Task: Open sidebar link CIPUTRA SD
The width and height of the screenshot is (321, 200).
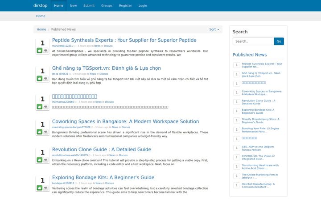Action: tap(258, 157)
